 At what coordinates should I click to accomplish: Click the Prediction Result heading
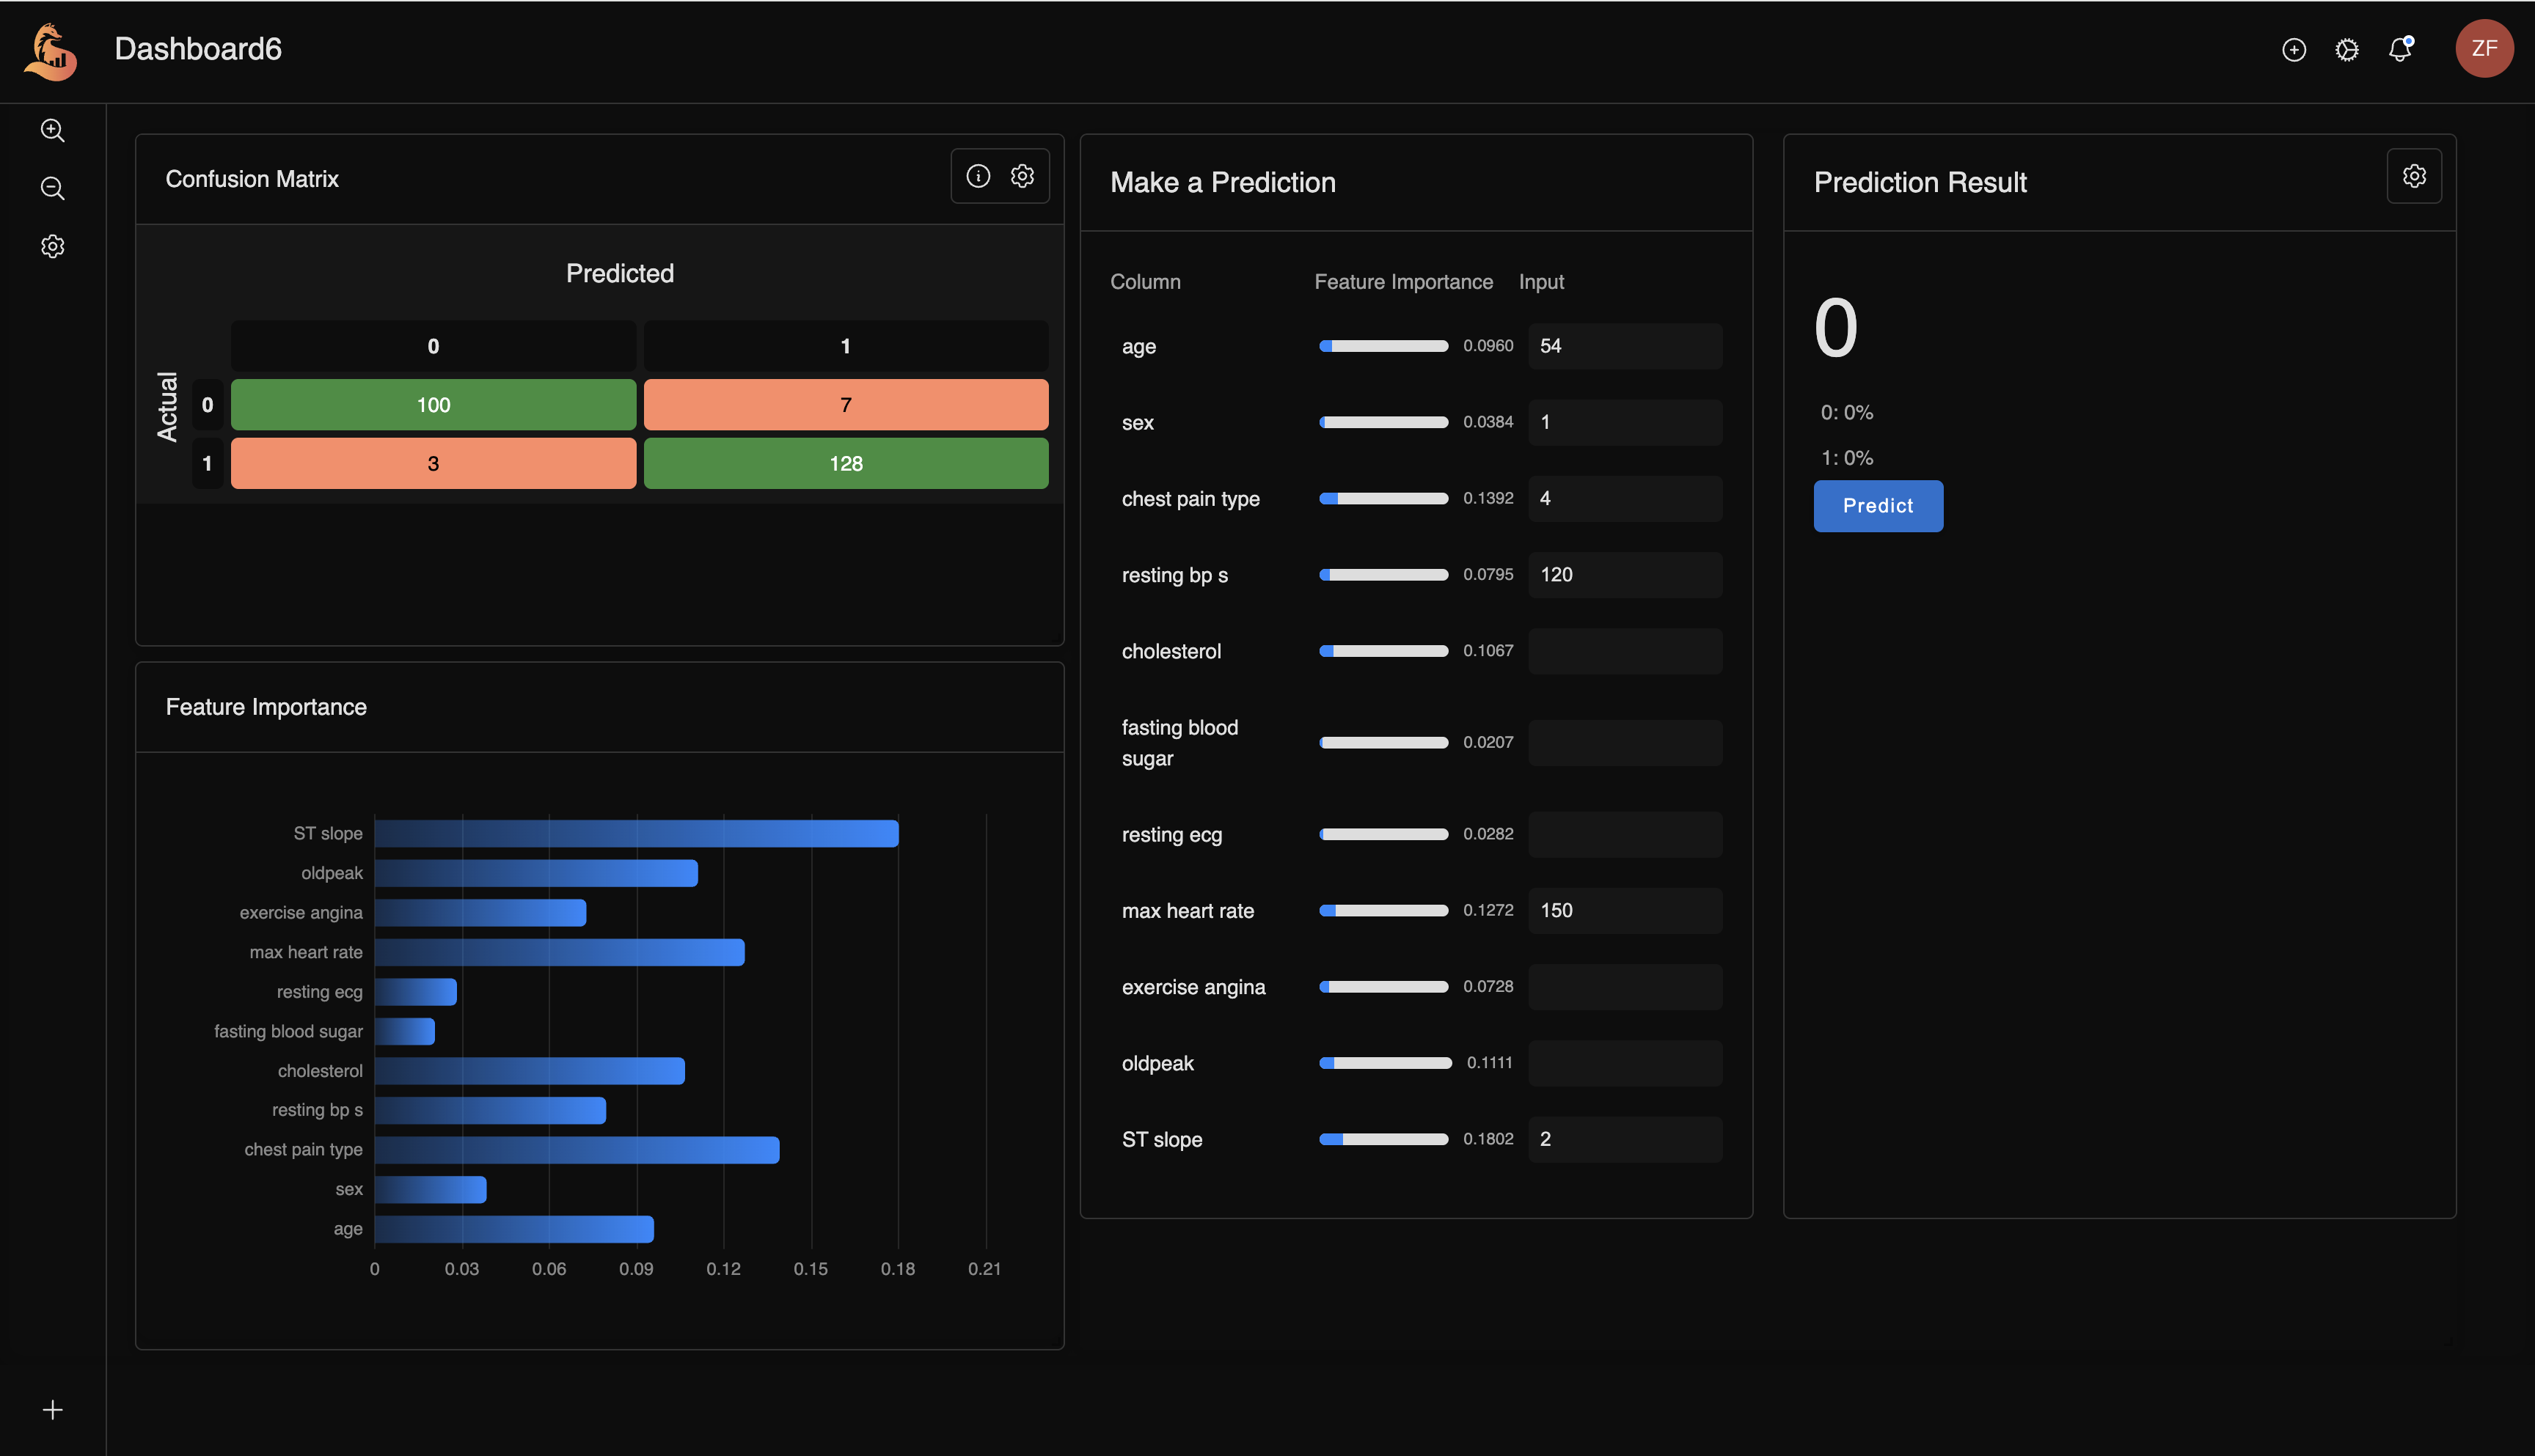1920,182
